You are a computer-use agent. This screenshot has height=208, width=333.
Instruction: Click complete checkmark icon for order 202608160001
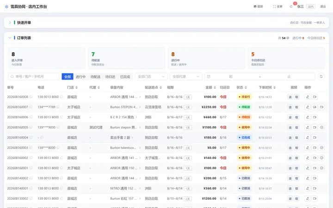tap(321, 168)
